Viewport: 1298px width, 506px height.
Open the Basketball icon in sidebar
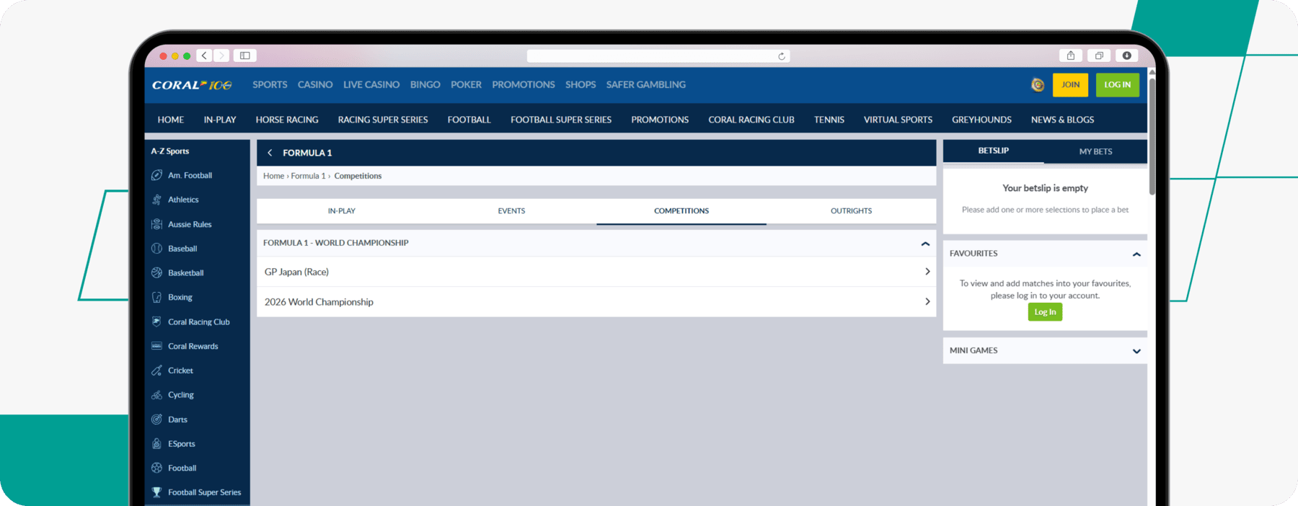(x=156, y=272)
